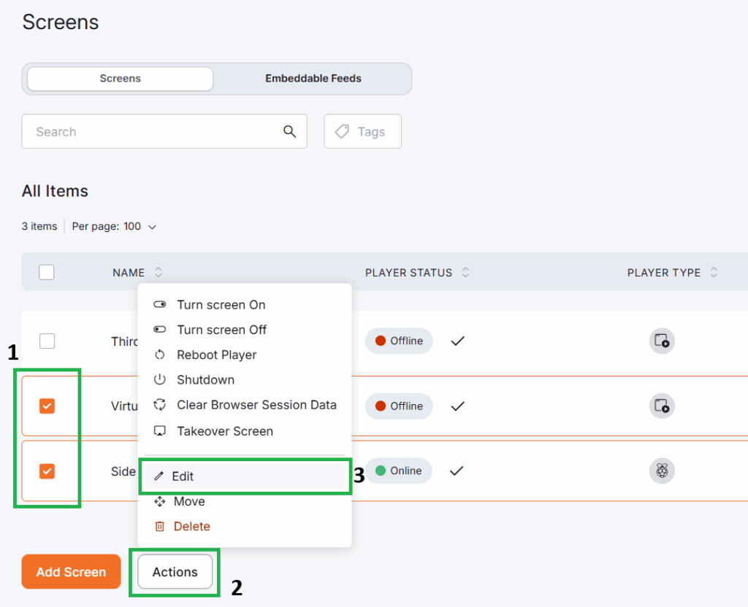Click player type icon in Third row
This screenshot has width=748, height=607.
pos(662,341)
